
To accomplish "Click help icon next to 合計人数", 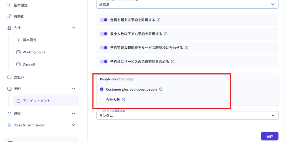I will pyautogui.click(x=123, y=99).
